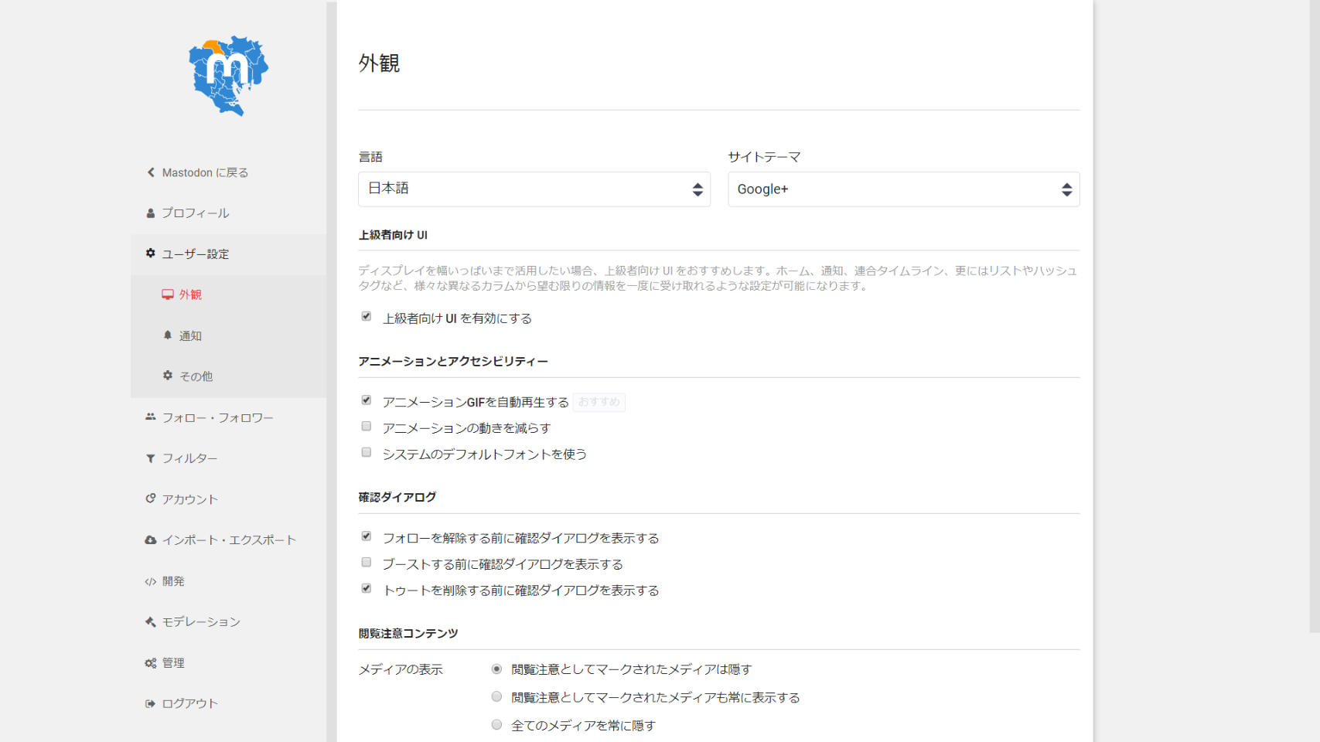The width and height of the screenshot is (1320, 742).
Task: Click the back chevron beside Mastodon に戻る
Action: [151, 172]
